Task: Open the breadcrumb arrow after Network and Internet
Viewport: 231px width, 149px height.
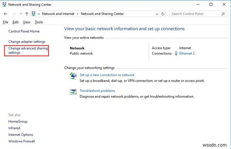Action: click(77, 14)
